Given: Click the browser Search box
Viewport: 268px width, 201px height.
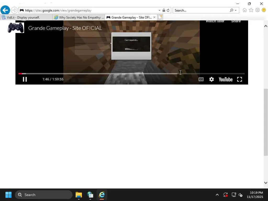Looking at the screenshot, I should click(x=201, y=10).
